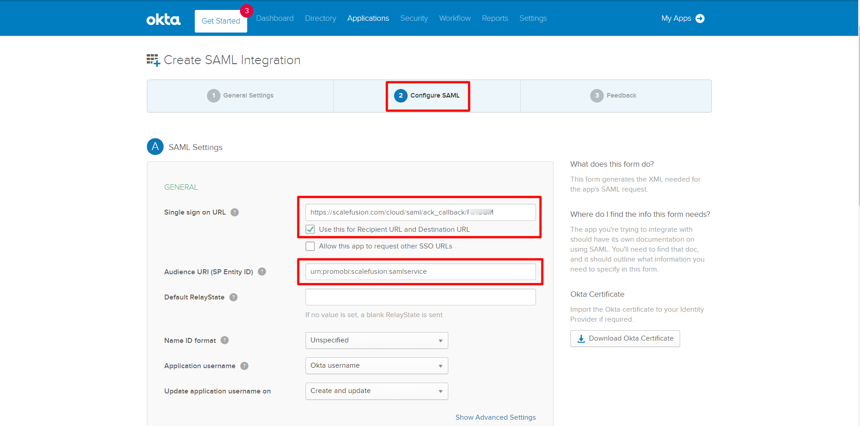Click the Default RelayState input field

click(420, 297)
